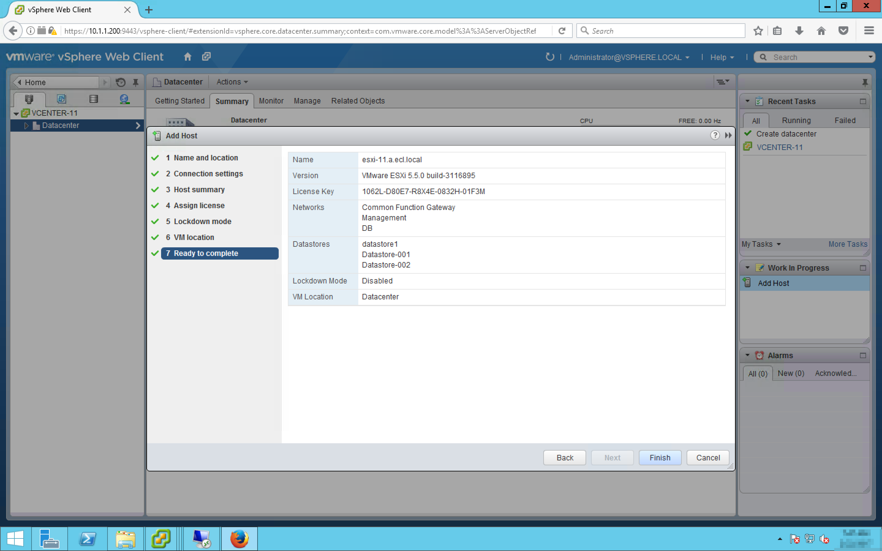This screenshot has width=882, height=551.
Task: Collapse the Alarms panel
Action: coord(748,355)
